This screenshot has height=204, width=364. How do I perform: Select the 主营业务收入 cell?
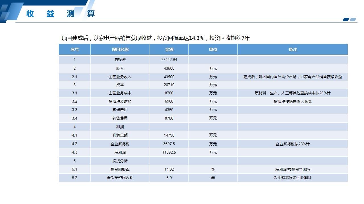pos(120,77)
